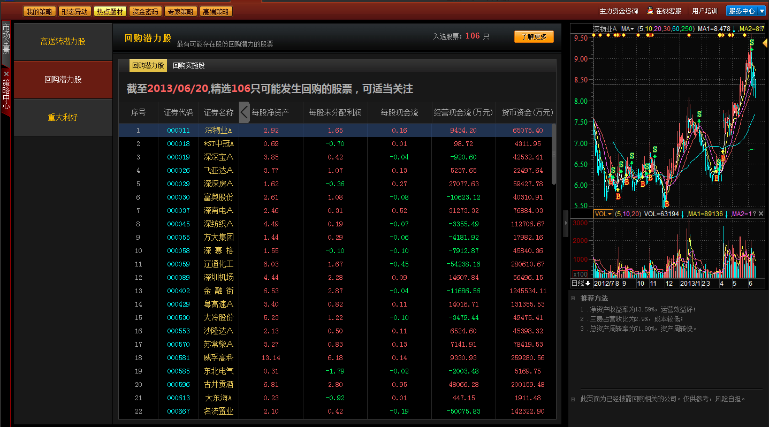Select the 深南电A stock row

click(x=334, y=210)
